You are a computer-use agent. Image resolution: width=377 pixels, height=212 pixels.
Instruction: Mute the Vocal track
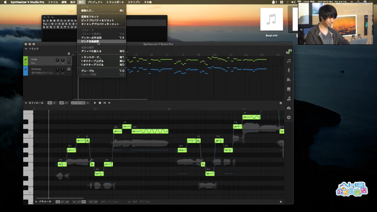point(69,59)
